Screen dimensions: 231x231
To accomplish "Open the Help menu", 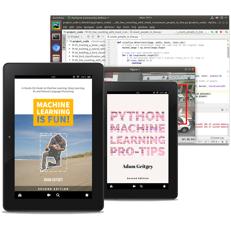I will click(x=152, y=27).
